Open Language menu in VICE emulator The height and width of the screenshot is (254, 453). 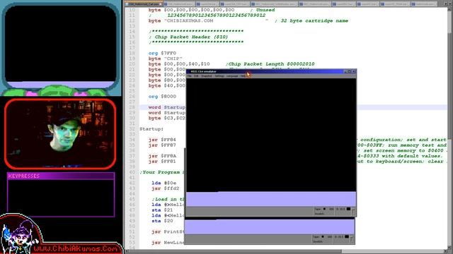[232, 76]
